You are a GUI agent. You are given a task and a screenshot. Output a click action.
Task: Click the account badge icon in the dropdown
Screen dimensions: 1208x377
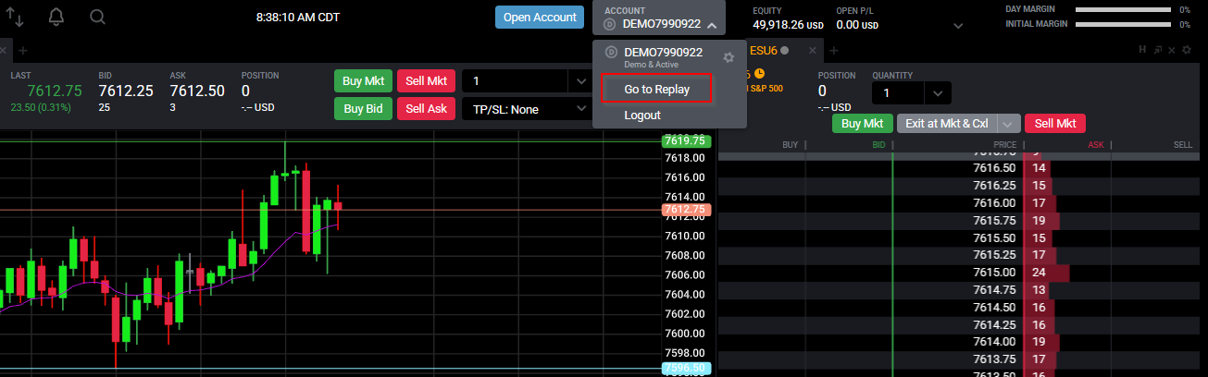[x=610, y=53]
